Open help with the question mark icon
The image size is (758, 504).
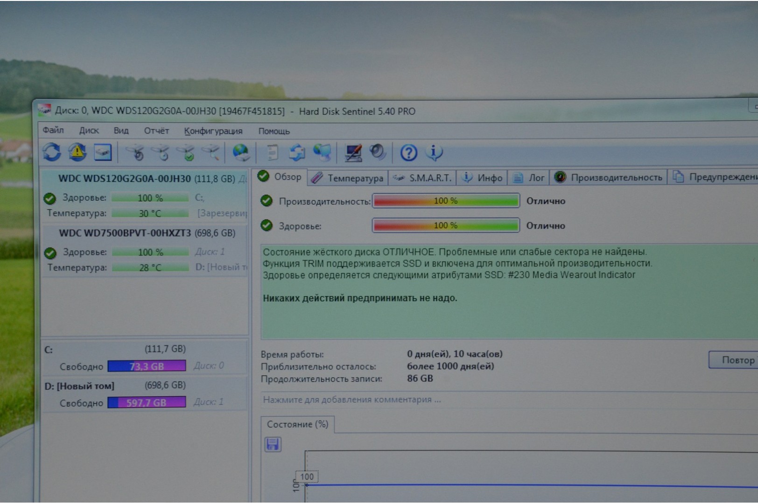click(408, 153)
